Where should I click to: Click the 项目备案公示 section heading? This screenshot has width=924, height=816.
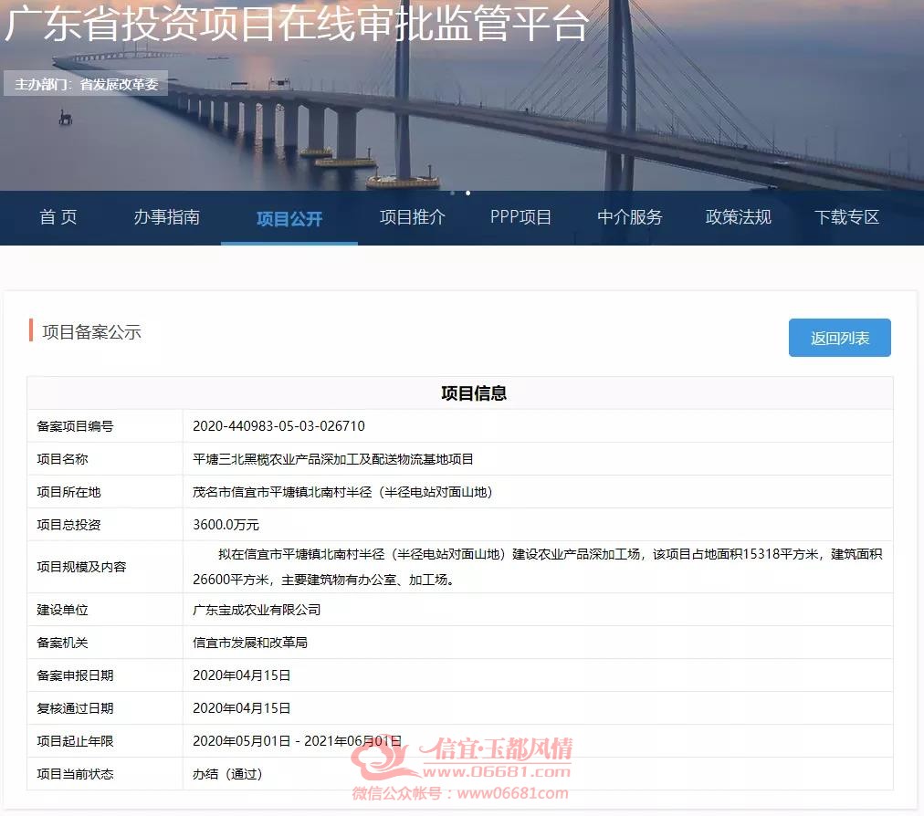[x=92, y=331]
